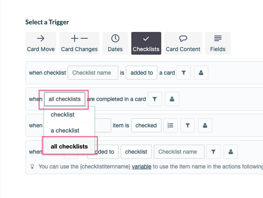Screen dimensions: 263x198
Task: Click filter icon beside 'are completed in a card'
Action: [154, 99]
